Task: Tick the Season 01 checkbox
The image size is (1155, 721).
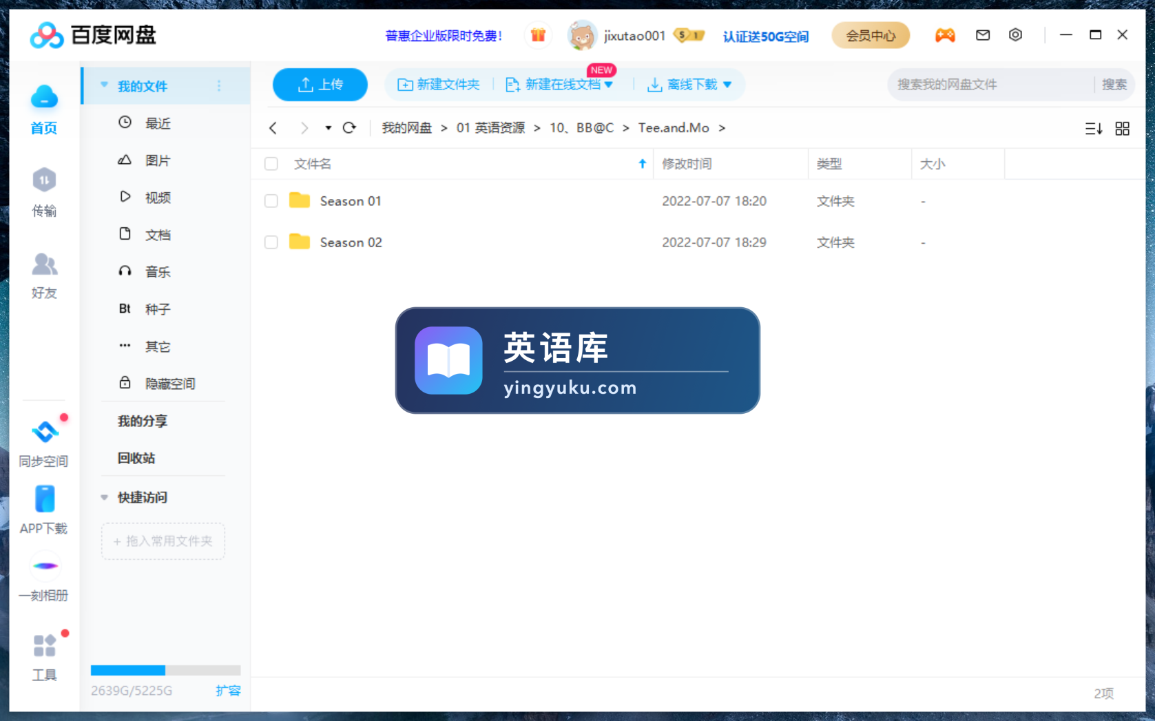Action: tap(271, 201)
